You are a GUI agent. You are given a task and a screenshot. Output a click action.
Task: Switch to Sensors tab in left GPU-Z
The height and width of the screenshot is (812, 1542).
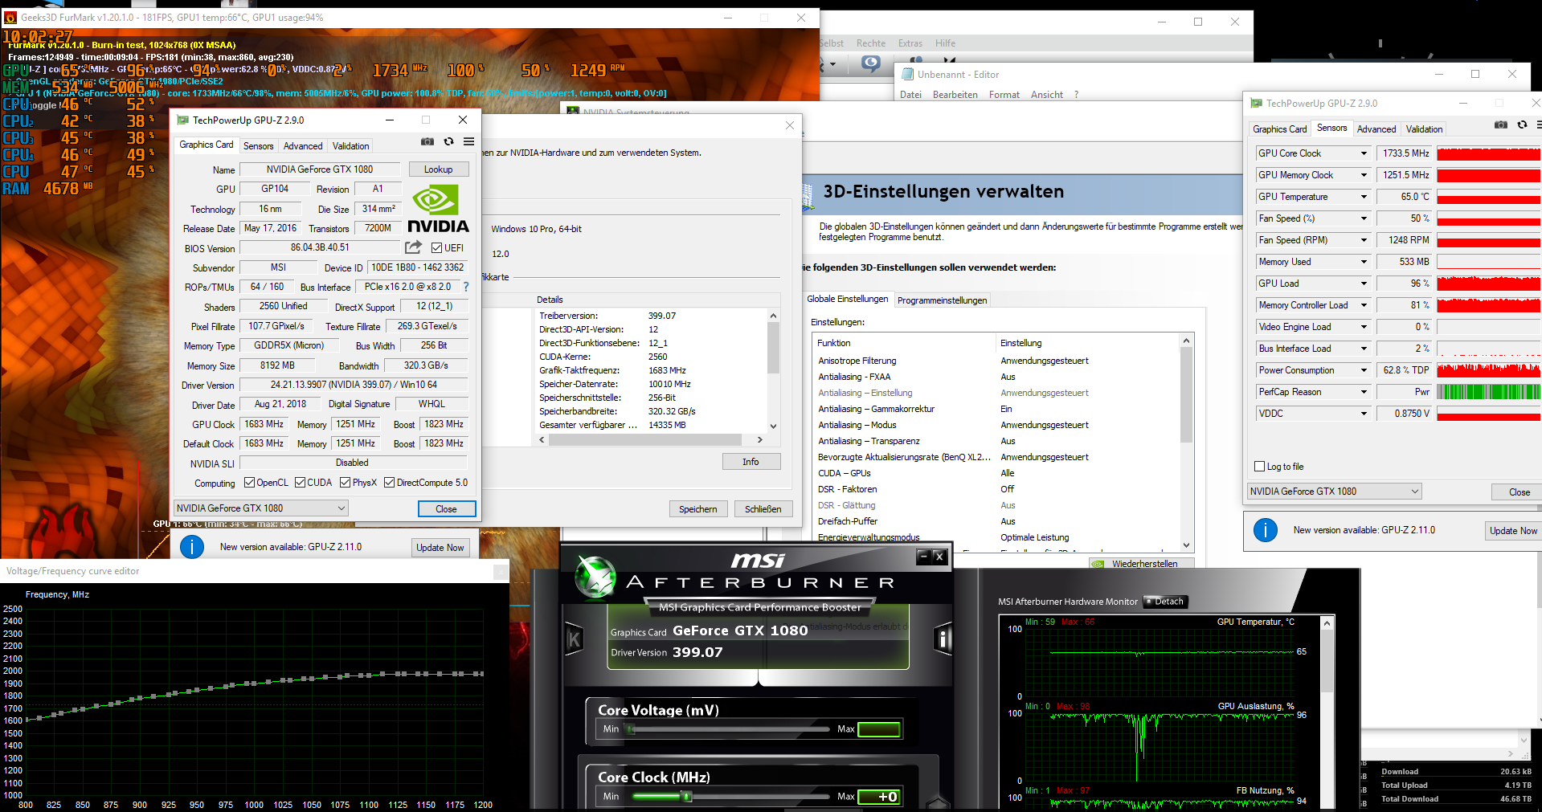pos(259,146)
